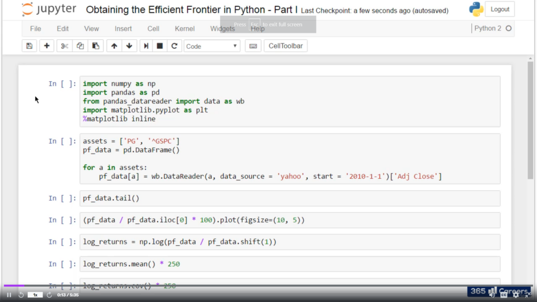Save the notebook with the floppy disk icon
This screenshot has width=537, height=302.
coord(29,46)
